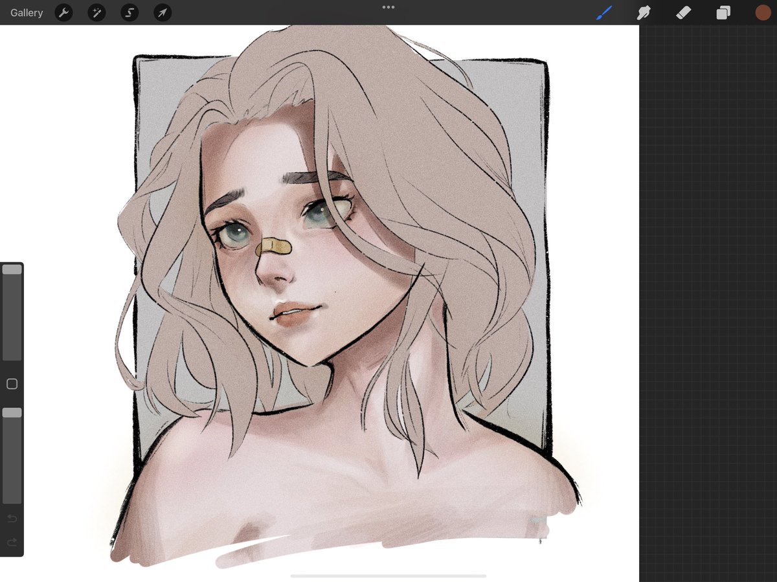777x582 pixels.
Task: Activate the Transform arrow tool
Action: click(x=163, y=12)
